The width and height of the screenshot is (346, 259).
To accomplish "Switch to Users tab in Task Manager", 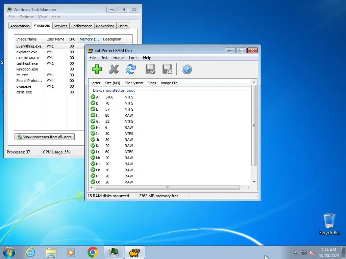I will click(x=123, y=26).
